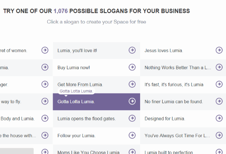
Task: Click arrow icon next to 'It's fast, it's furious, it's Lumia'
Action: [219, 84]
